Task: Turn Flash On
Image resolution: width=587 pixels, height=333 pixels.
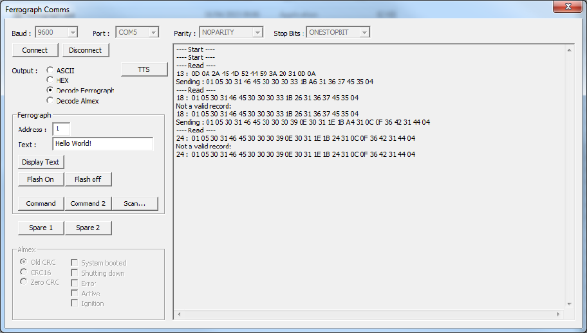Action: pyautogui.click(x=41, y=179)
